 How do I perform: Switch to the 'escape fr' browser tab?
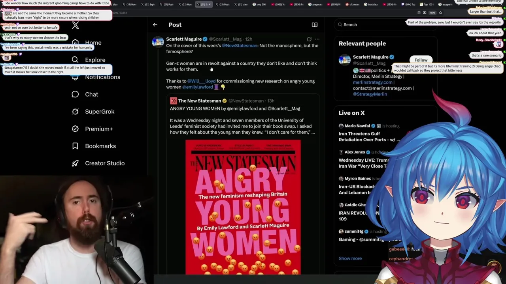445,4
